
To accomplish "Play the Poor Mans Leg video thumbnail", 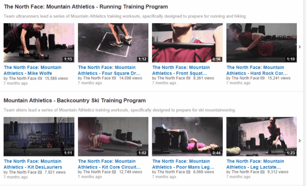I will 187,137.
